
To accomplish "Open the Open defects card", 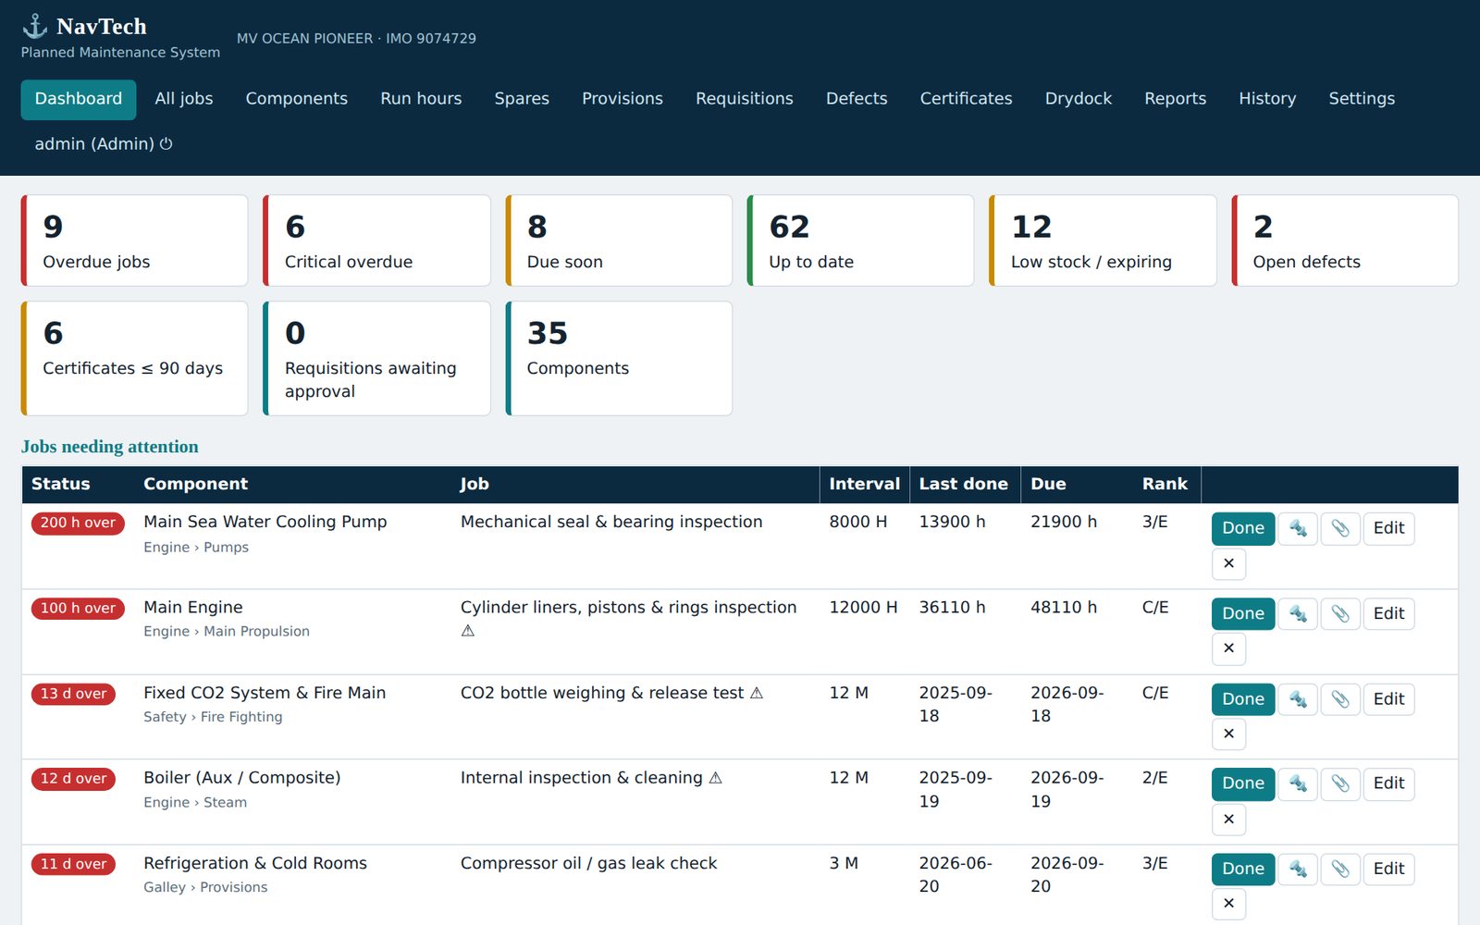I will click(1345, 240).
